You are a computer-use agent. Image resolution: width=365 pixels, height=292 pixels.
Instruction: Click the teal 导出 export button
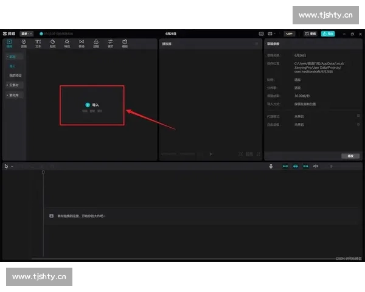point(328,34)
